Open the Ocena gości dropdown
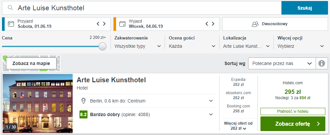The width and height of the screenshot is (330, 135). pos(192,46)
